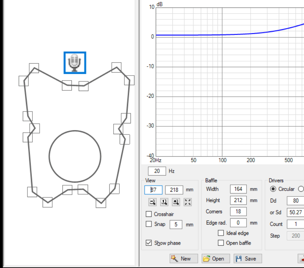The height and width of the screenshot is (268, 304).
Task: Click the 100 label on frequency axis
Action: pyautogui.click(x=223, y=160)
